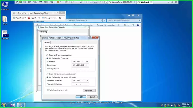Click the Subnet mask input field
Screen dimensions: 193x108
[x=80, y=65]
